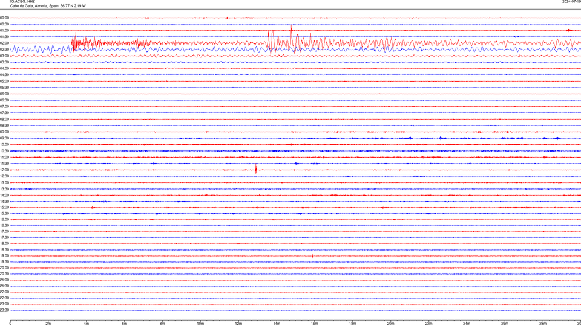
Task: Click the '10:30' trace time label
Action: point(4,151)
